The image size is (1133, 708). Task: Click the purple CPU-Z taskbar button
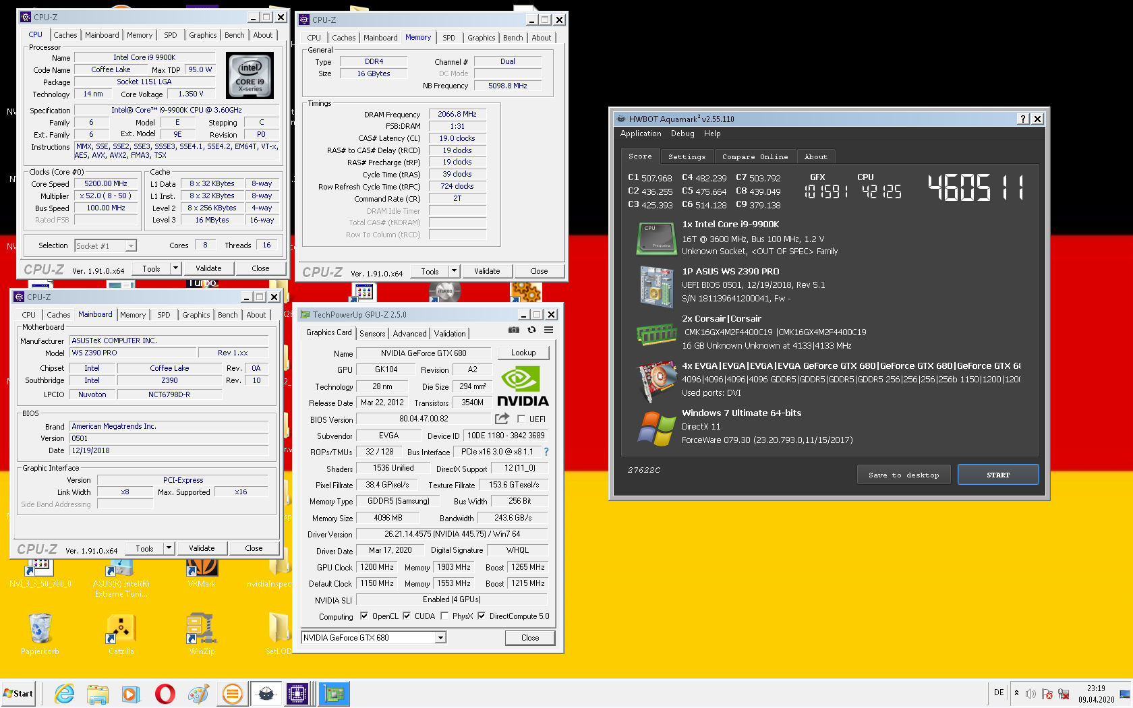(x=297, y=693)
